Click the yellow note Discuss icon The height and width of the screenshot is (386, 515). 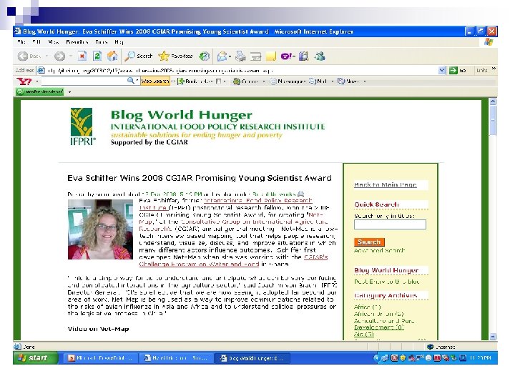coord(271,56)
